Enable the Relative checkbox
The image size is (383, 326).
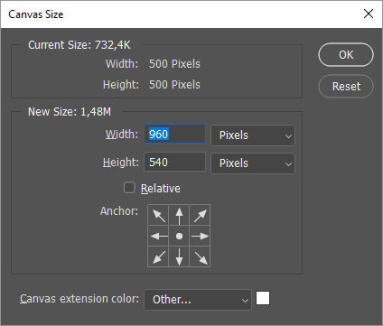coord(129,188)
